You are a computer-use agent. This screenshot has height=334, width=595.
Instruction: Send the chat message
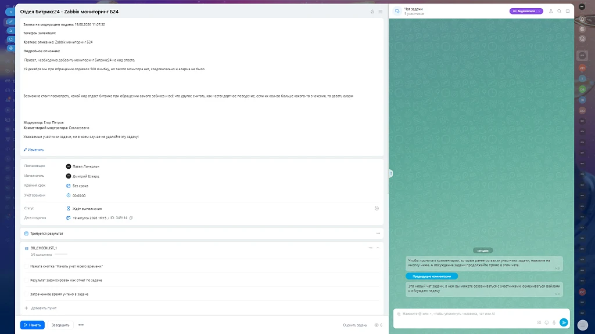click(564, 322)
